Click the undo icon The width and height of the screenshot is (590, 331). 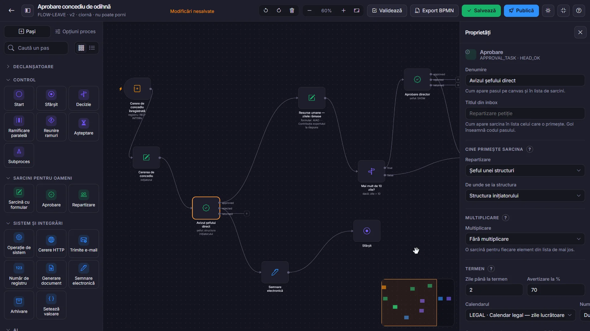(266, 10)
